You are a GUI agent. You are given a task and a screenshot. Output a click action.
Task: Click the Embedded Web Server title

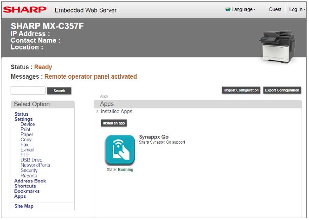click(x=85, y=10)
